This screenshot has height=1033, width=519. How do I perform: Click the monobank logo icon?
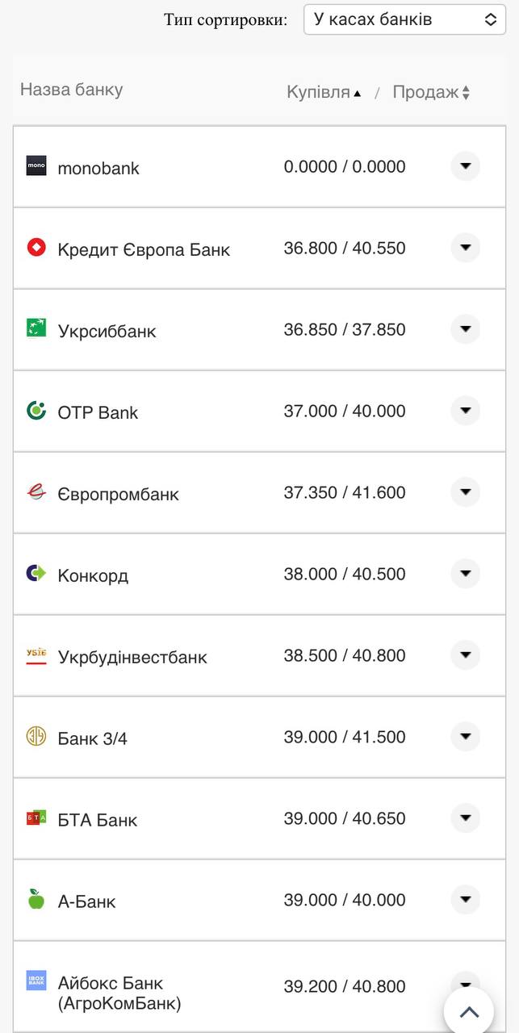tap(36, 167)
